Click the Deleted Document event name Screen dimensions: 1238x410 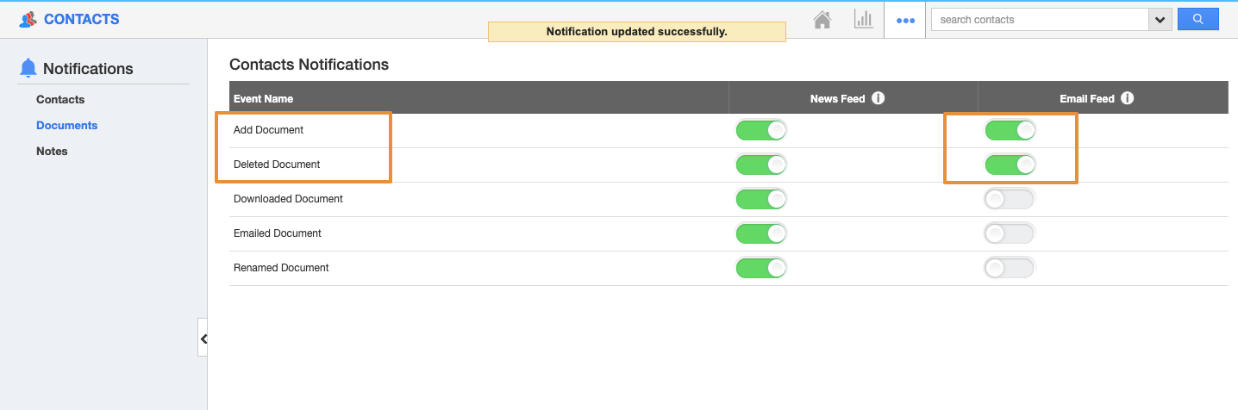277,165
